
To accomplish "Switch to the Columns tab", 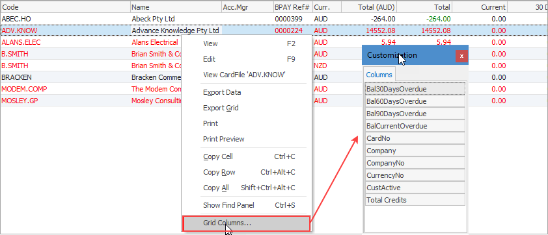I will pos(379,75).
